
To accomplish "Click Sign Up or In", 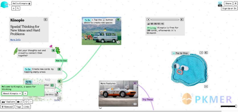I will coord(229,8).
